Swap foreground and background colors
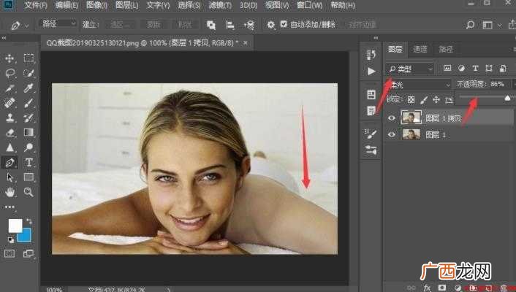 29,221
